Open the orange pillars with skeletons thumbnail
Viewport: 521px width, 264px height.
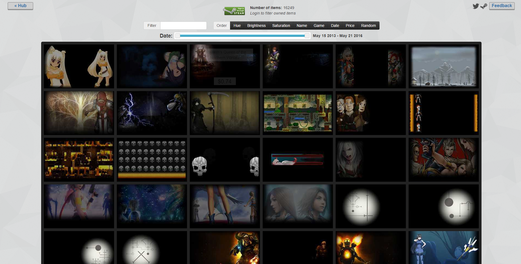point(444,113)
